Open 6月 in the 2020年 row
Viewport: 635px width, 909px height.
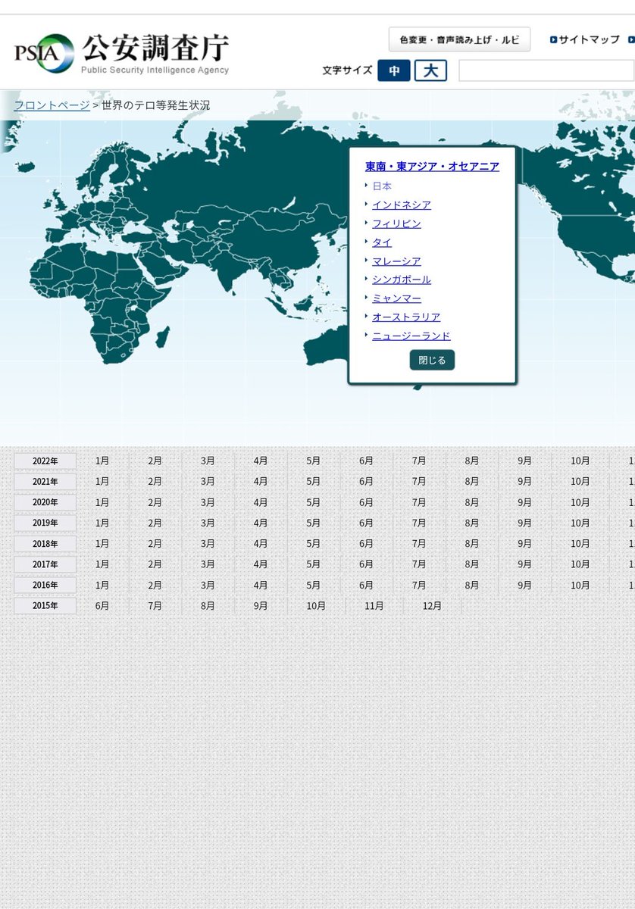[x=367, y=502]
